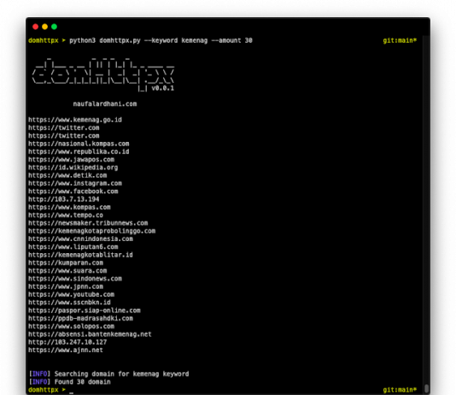Click the terminal scrollbar thumb

426,389
